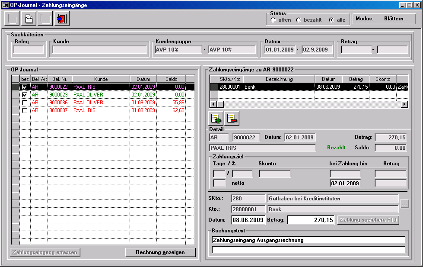Click the remove payment entry icon
423x267 pixels.
click(232, 118)
